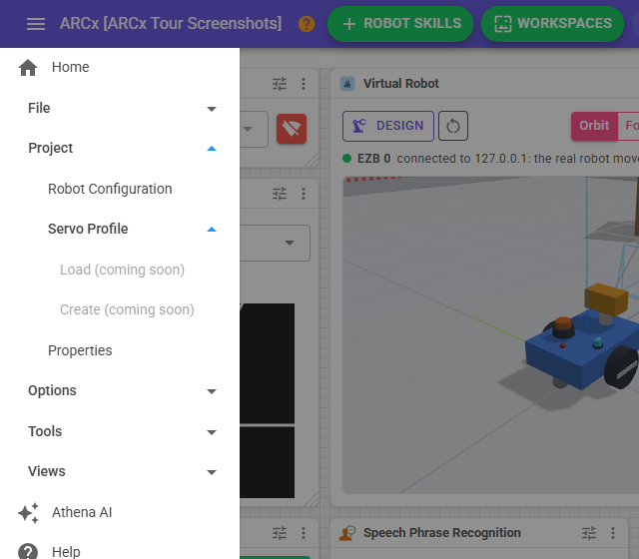639x559 pixels.
Task: Collapse the Project menu section
Action: tap(120, 149)
